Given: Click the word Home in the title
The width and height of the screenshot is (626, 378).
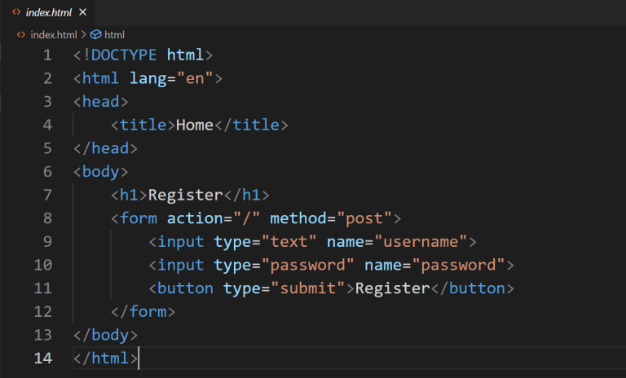Looking at the screenshot, I should (195, 125).
